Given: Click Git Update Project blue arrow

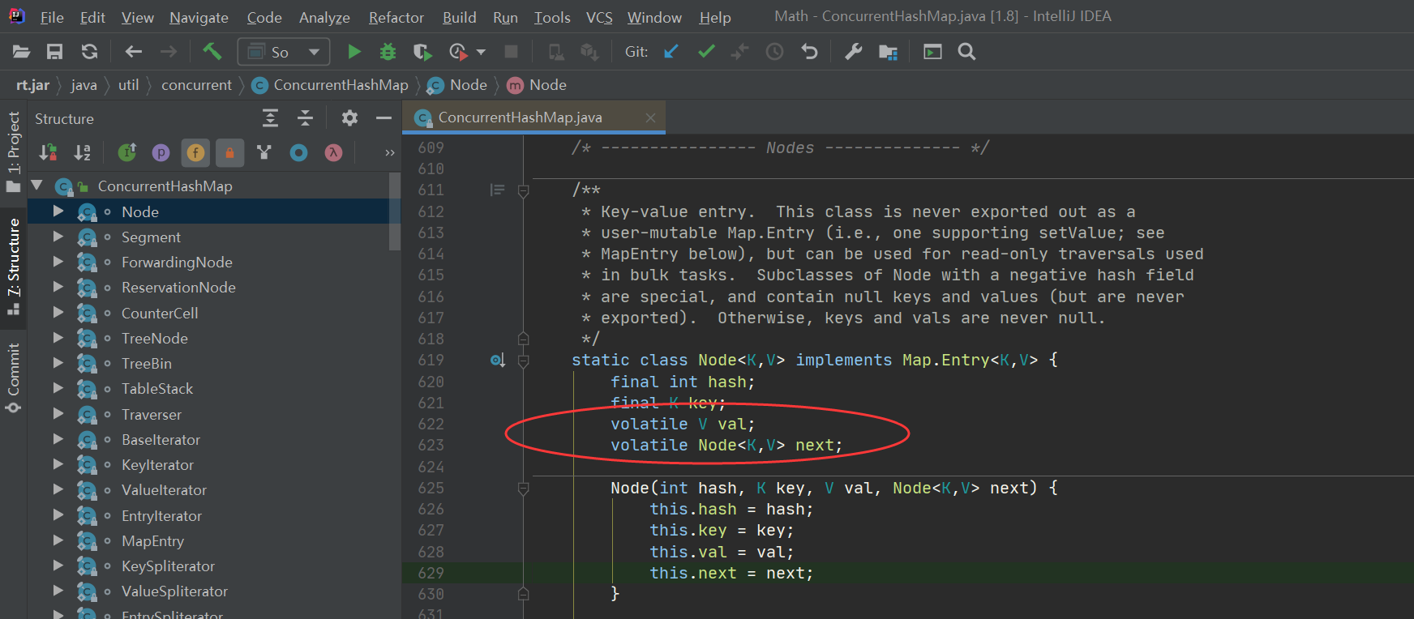Looking at the screenshot, I should click(671, 52).
